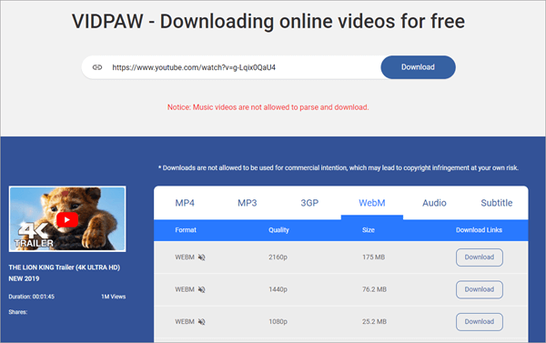The height and width of the screenshot is (343, 546).
Task: Click the 1M Views text
Action: (x=113, y=297)
